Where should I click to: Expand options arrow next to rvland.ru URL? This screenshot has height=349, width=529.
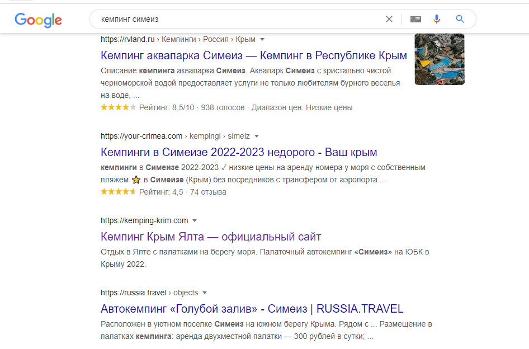pyautogui.click(x=262, y=40)
